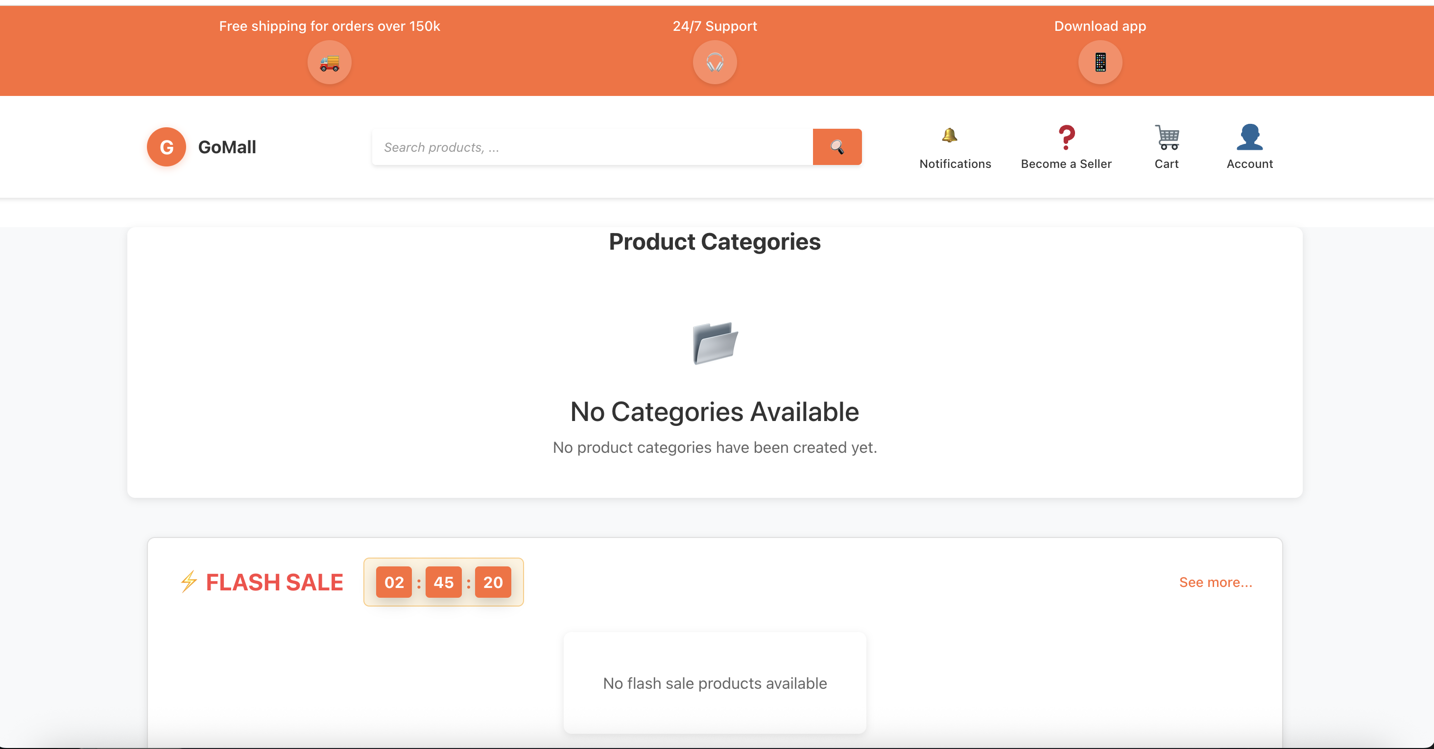This screenshot has height=749, width=1434.
Task: Click the GoMall logo circle
Action: pyautogui.click(x=166, y=146)
